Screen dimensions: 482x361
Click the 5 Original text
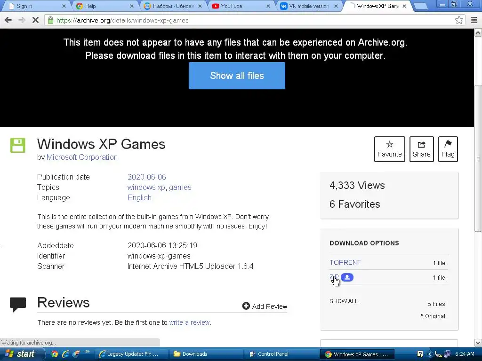point(433,316)
